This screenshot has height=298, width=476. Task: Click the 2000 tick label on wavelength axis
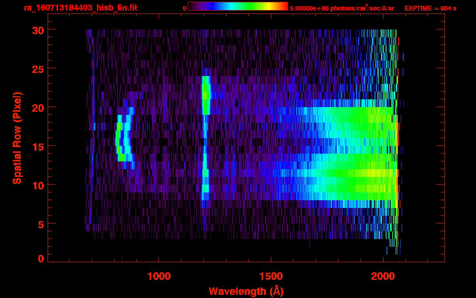(383, 276)
